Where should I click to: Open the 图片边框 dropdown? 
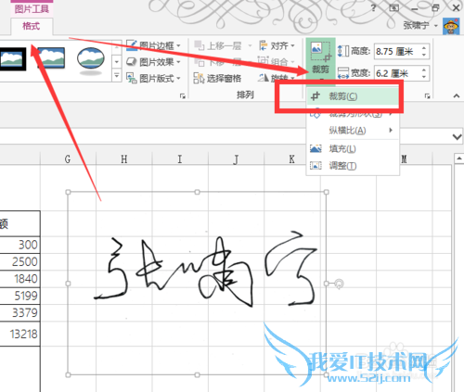tap(154, 45)
